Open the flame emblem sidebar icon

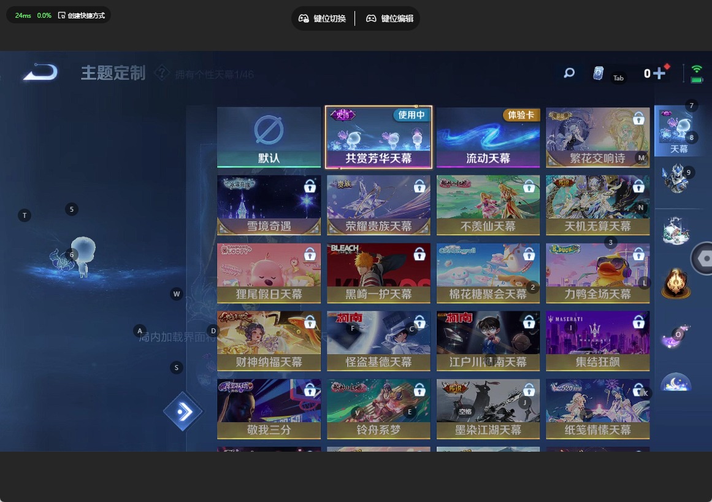676,282
